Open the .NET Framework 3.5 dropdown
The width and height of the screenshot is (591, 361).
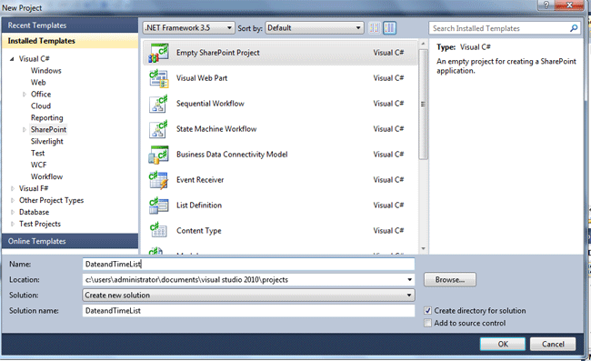coord(188,28)
